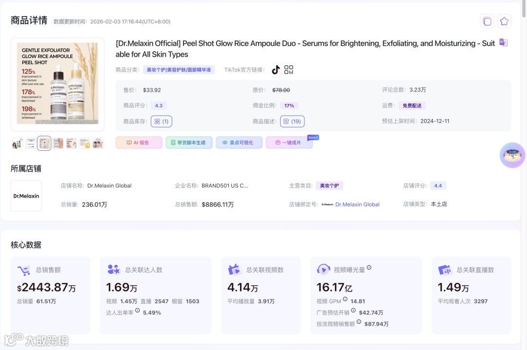Click the page vertical scrollbar

[524, 8]
